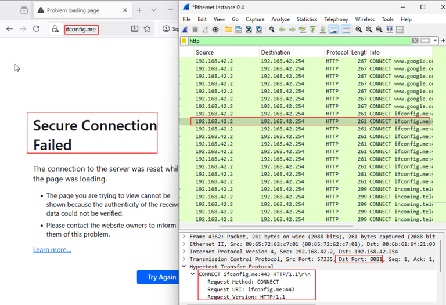
Task: Click the find packet magnifier icon
Action: (271, 30)
